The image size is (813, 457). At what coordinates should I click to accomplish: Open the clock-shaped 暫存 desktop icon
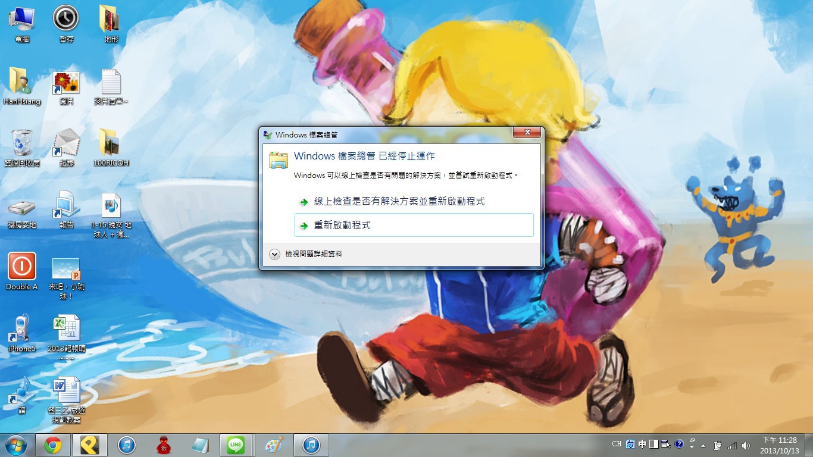click(x=66, y=24)
